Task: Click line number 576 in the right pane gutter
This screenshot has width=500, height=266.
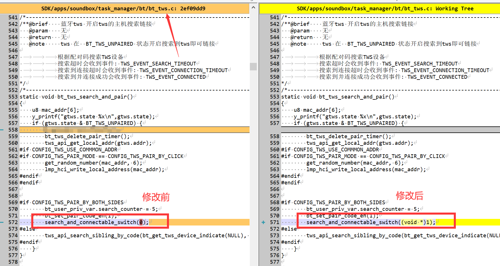Action: (x=275, y=255)
